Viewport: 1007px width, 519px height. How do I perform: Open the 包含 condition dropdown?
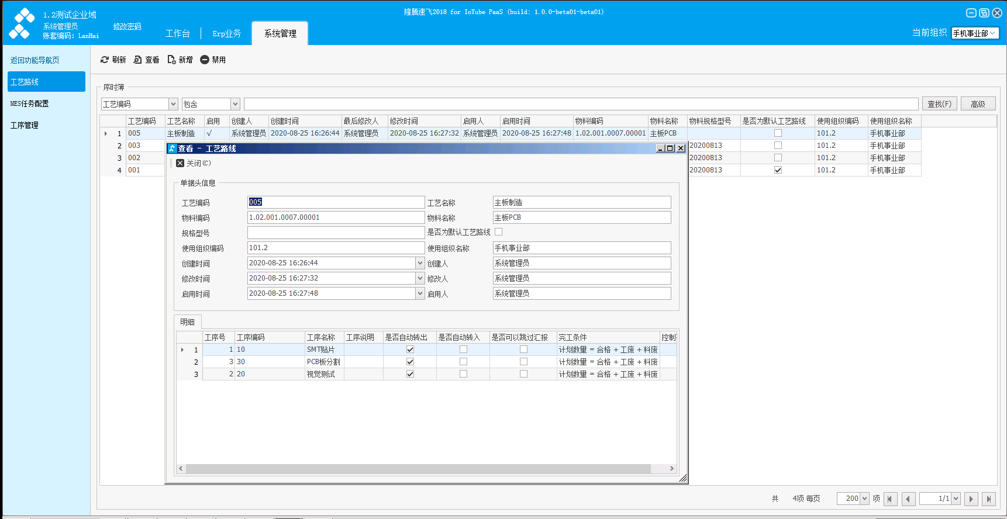[x=235, y=104]
